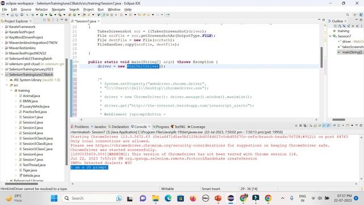Image resolution: width=364 pixels, height=205 pixels.
Task: Click the Save All toolbar icon
Action: coord(16,15)
